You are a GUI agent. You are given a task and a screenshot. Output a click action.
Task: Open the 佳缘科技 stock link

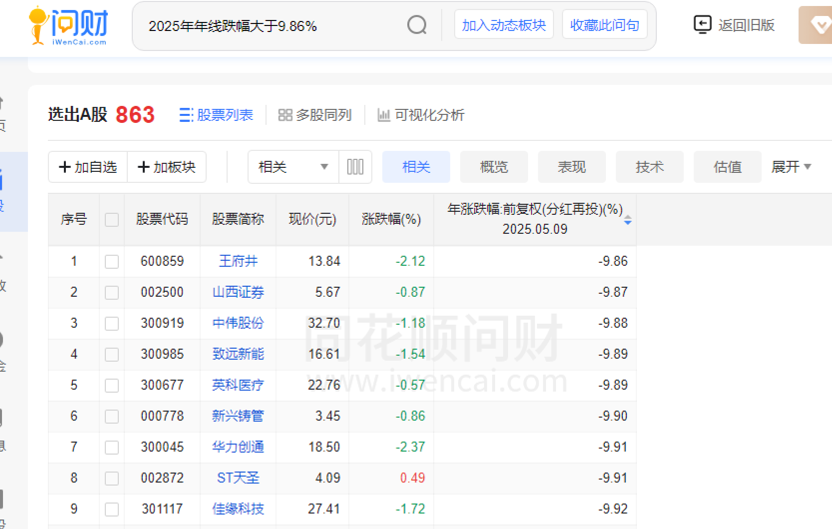point(239,509)
